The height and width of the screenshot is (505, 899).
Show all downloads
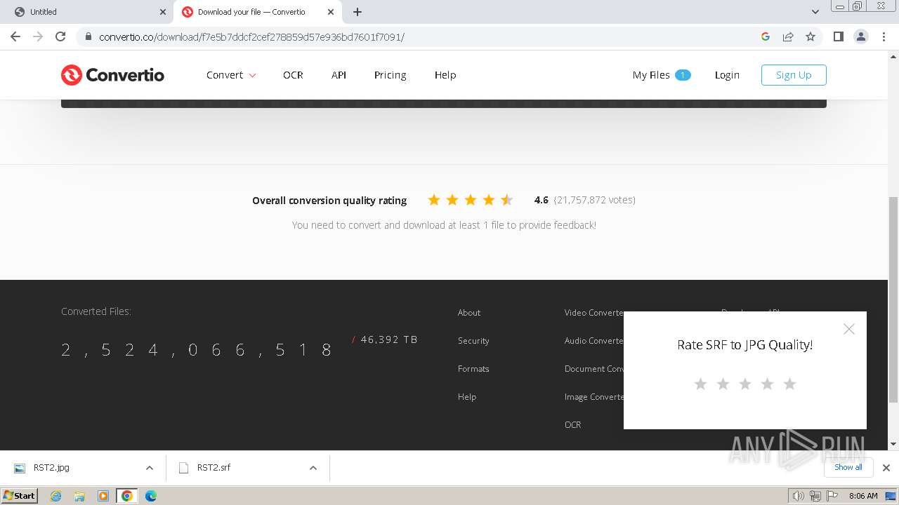click(x=848, y=467)
